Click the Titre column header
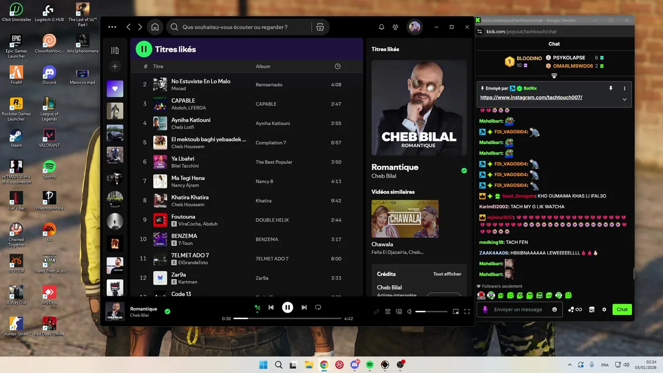The image size is (663, 373). (x=158, y=66)
